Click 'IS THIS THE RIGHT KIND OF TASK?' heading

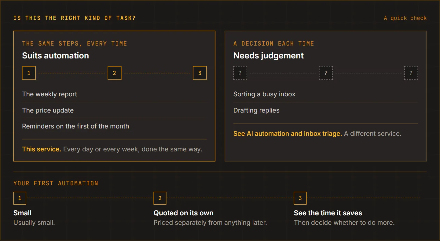click(x=75, y=18)
